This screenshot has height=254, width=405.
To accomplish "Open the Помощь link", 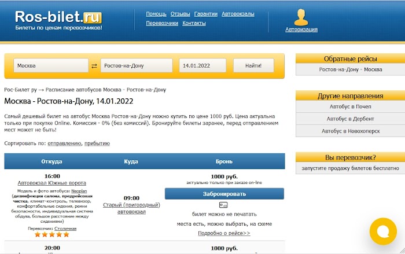I will coord(156,14).
